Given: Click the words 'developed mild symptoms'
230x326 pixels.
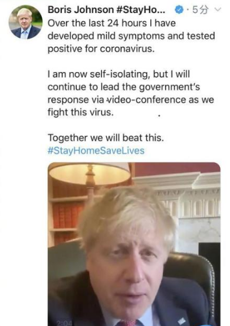Looking at the screenshot, I should tap(106, 36).
